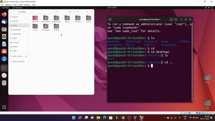Switch to the Terminal icon in the dock
Image resolution: width=215 pixels, height=121 pixels.
click(x=4, y=68)
